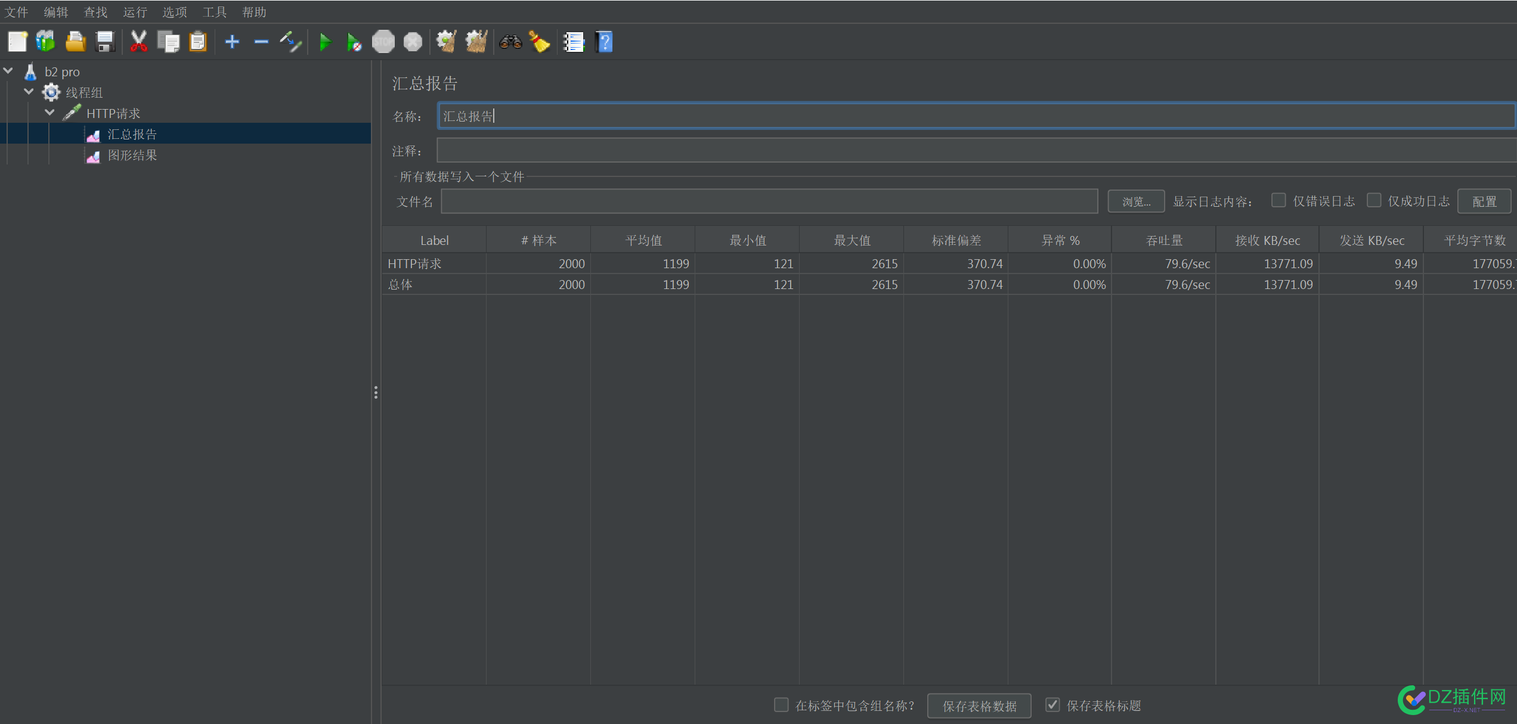
Task: Click the thread group gear icon
Action: (x=51, y=92)
